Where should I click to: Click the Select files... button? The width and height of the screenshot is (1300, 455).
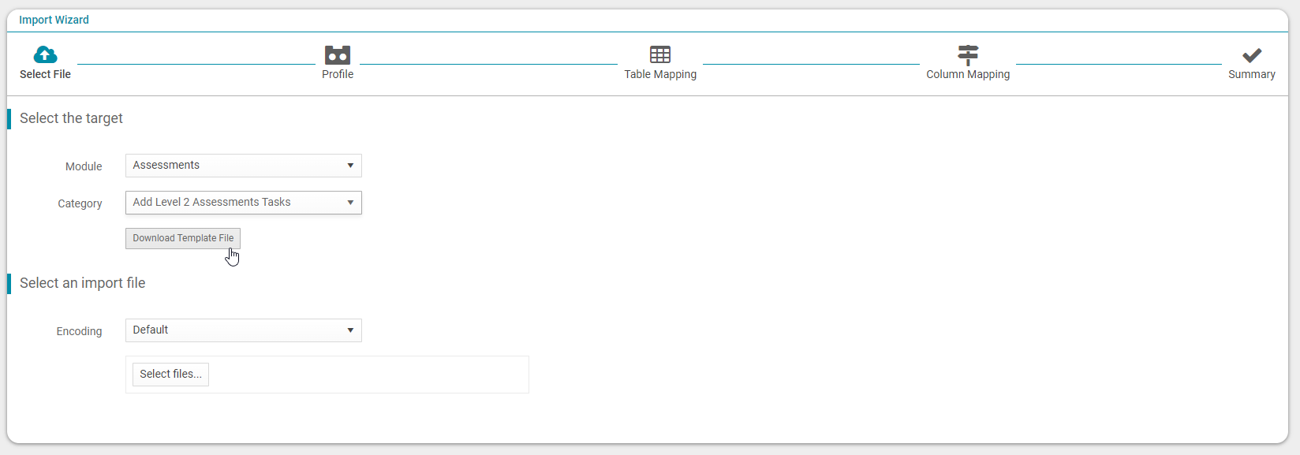[170, 374]
